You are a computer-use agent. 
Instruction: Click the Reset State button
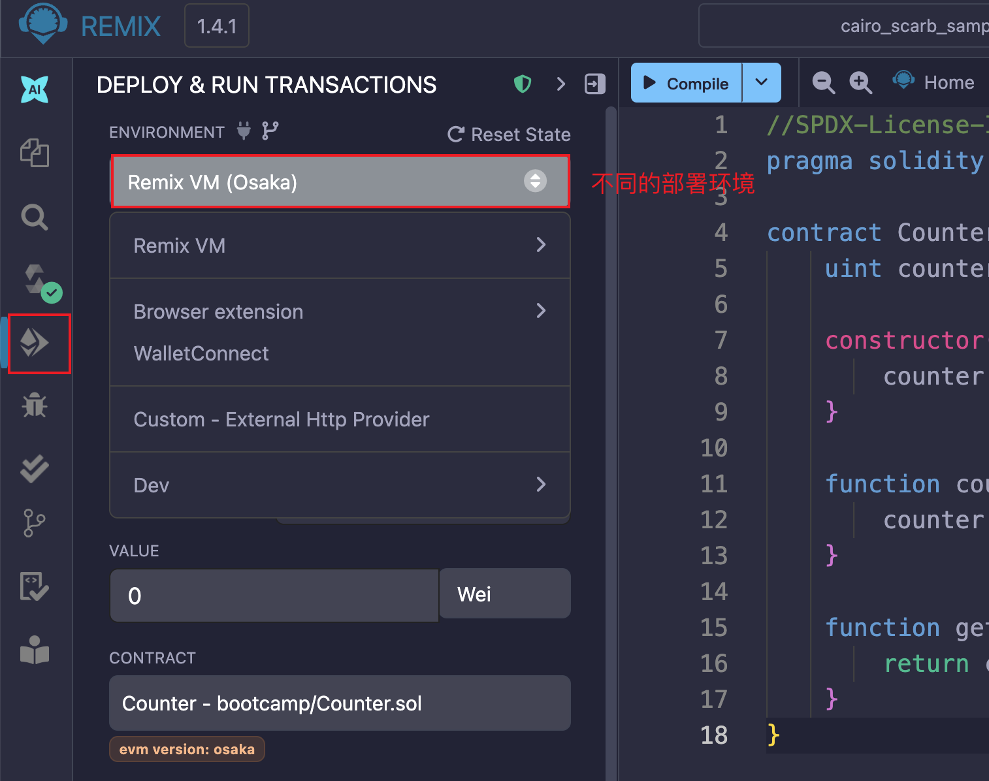pyautogui.click(x=509, y=135)
